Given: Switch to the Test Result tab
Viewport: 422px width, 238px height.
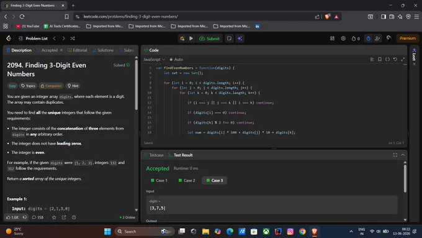Looking at the screenshot, I should click(x=181, y=155).
